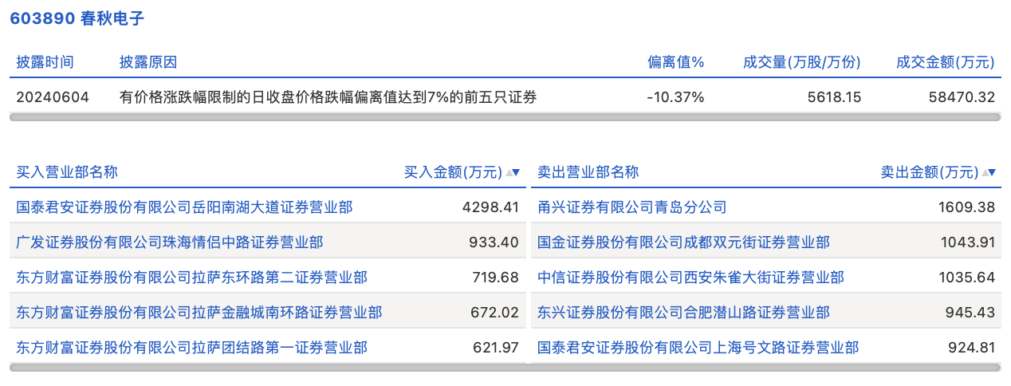Open 东兴证券合肥潜山路证券营业部 link
This screenshot has width=1011, height=386.
tap(683, 313)
